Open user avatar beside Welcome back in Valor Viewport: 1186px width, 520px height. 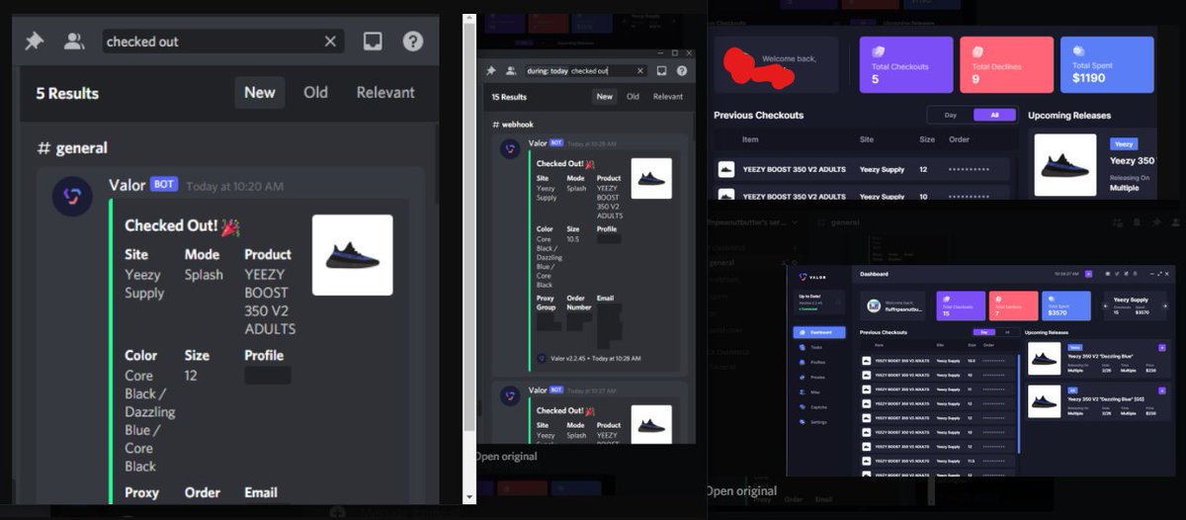(x=874, y=305)
